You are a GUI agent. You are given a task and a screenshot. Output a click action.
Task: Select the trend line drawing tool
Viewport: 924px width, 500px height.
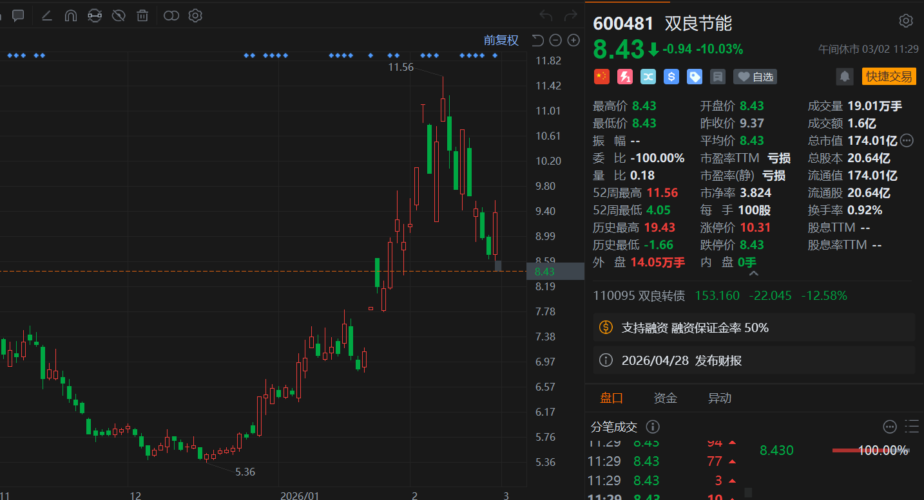[x=46, y=15]
